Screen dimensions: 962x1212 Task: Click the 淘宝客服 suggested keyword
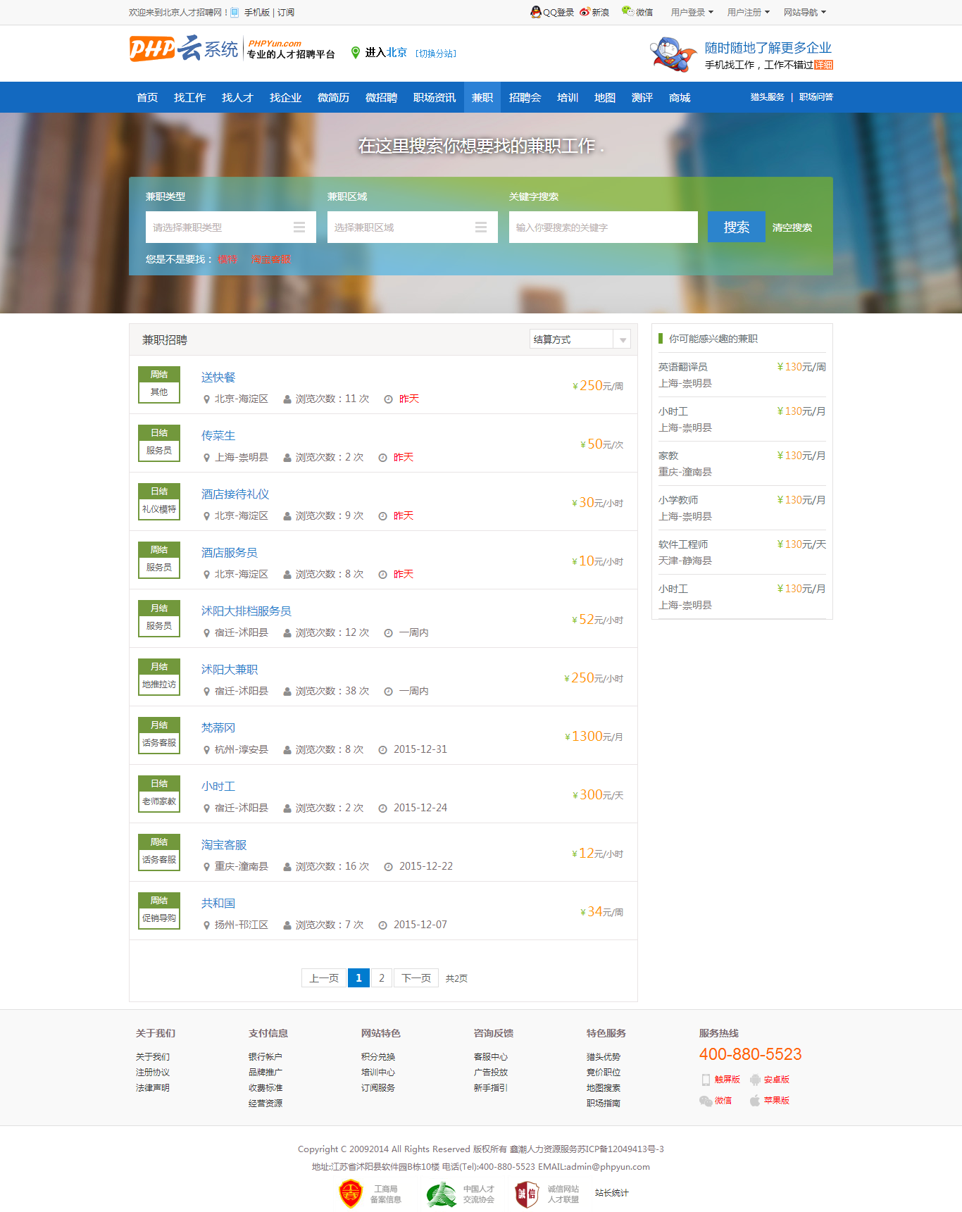point(270,259)
